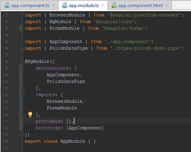Click the TS file icon on app.module.ts tab
Screen dimensions: 191x152
(65, 5)
